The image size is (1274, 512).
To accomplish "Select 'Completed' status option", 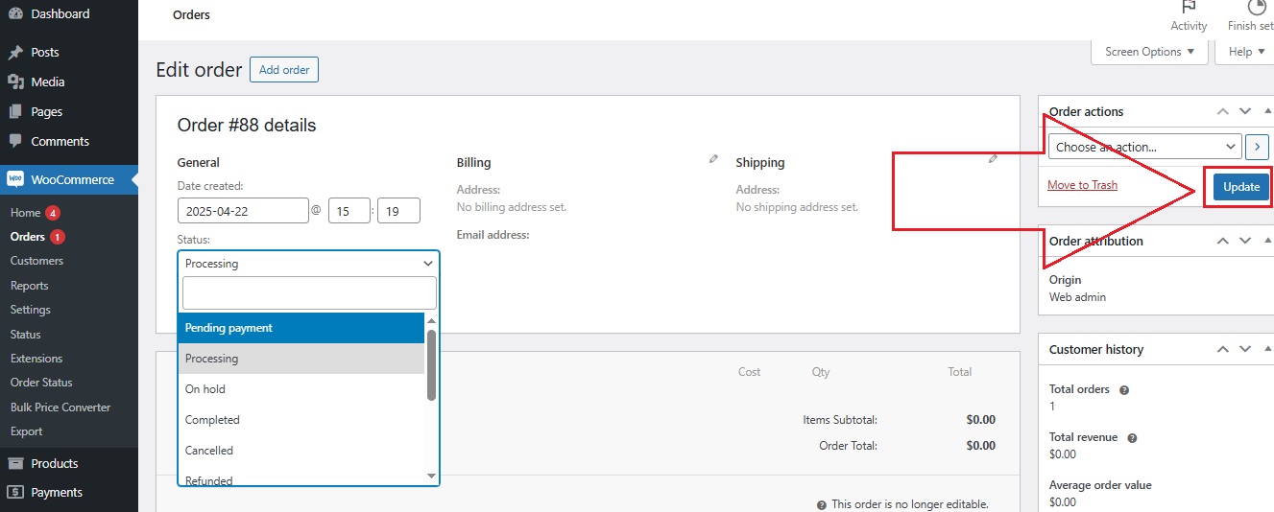I will (301, 420).
